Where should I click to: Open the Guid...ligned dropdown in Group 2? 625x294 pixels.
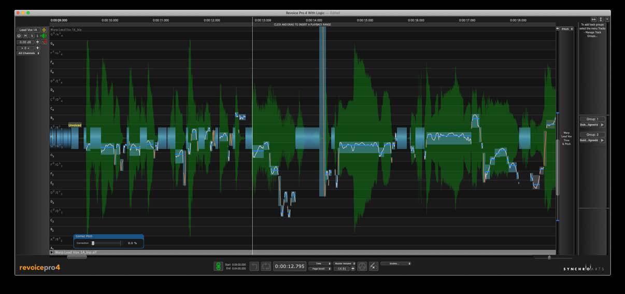pos(589,140)
